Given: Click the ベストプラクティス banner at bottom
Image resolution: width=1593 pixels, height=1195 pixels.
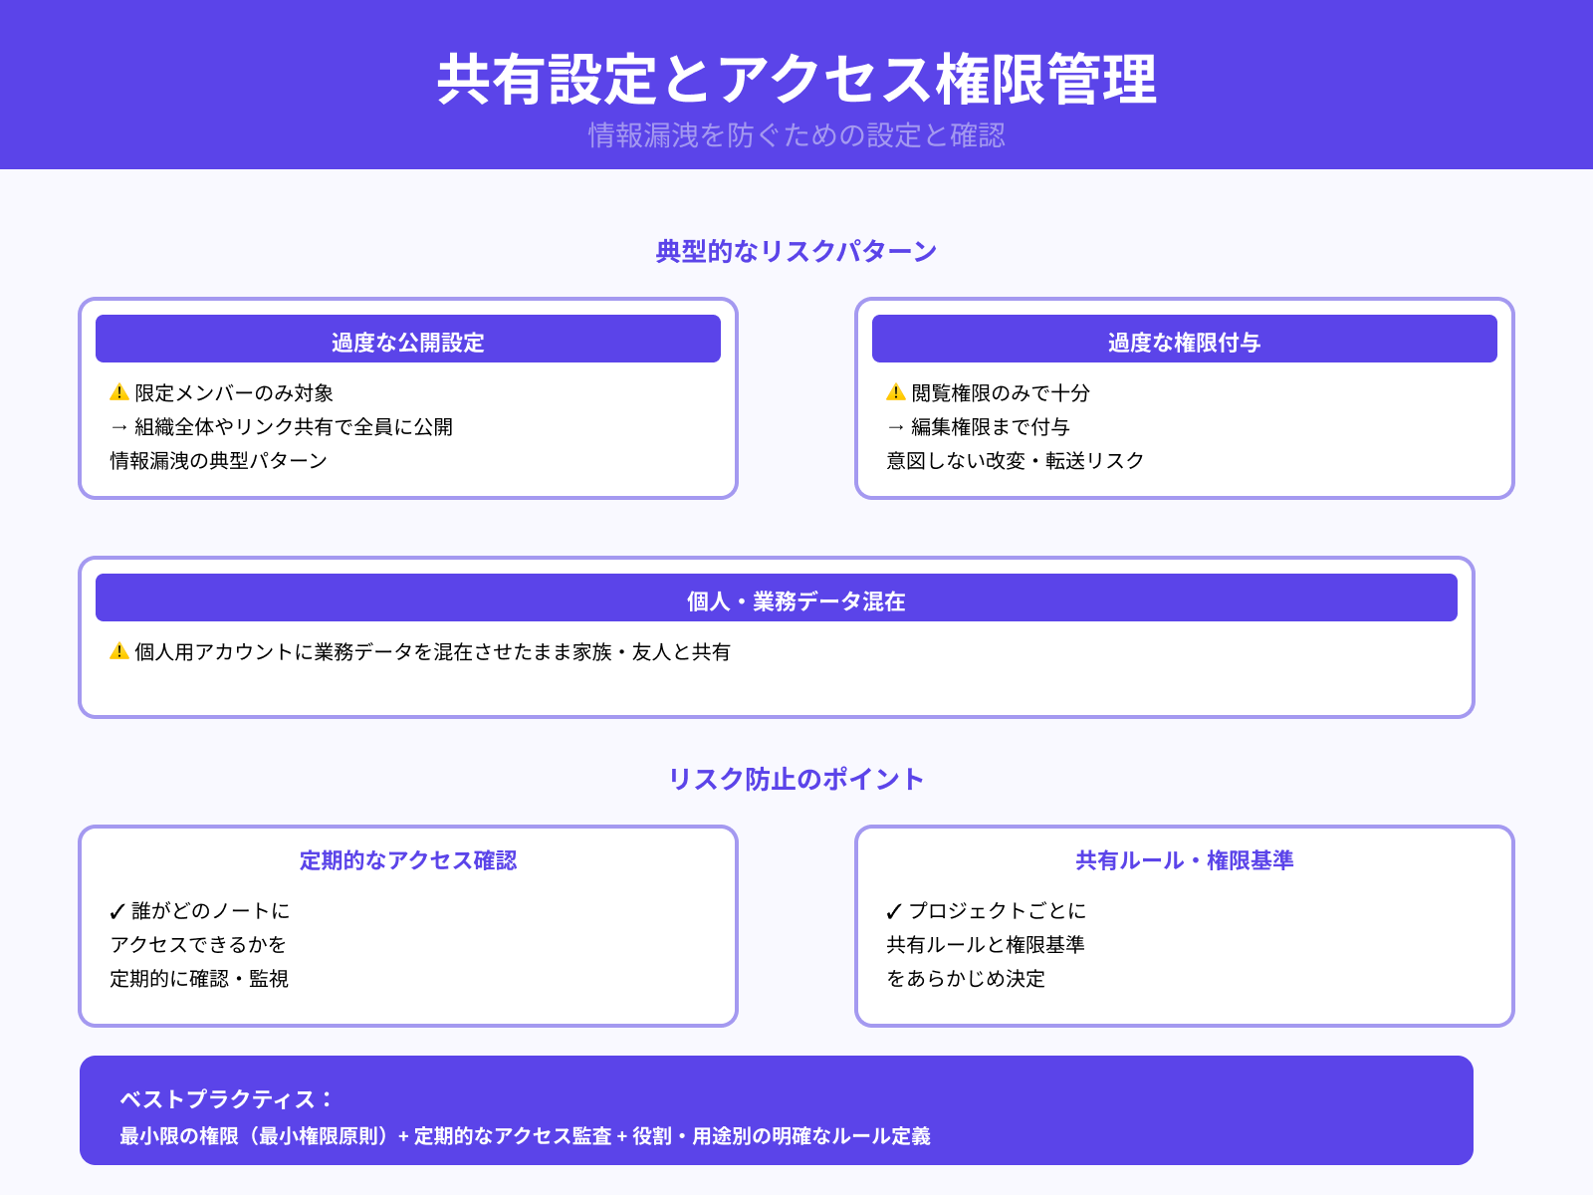Looking at the screenshot, I should pyautogui.click(x=777, y=1113).
